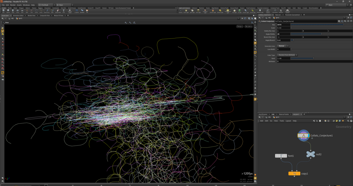Click the Scale value field
Image resolution: width=353 pixels, height=186 pixels.
283,28
